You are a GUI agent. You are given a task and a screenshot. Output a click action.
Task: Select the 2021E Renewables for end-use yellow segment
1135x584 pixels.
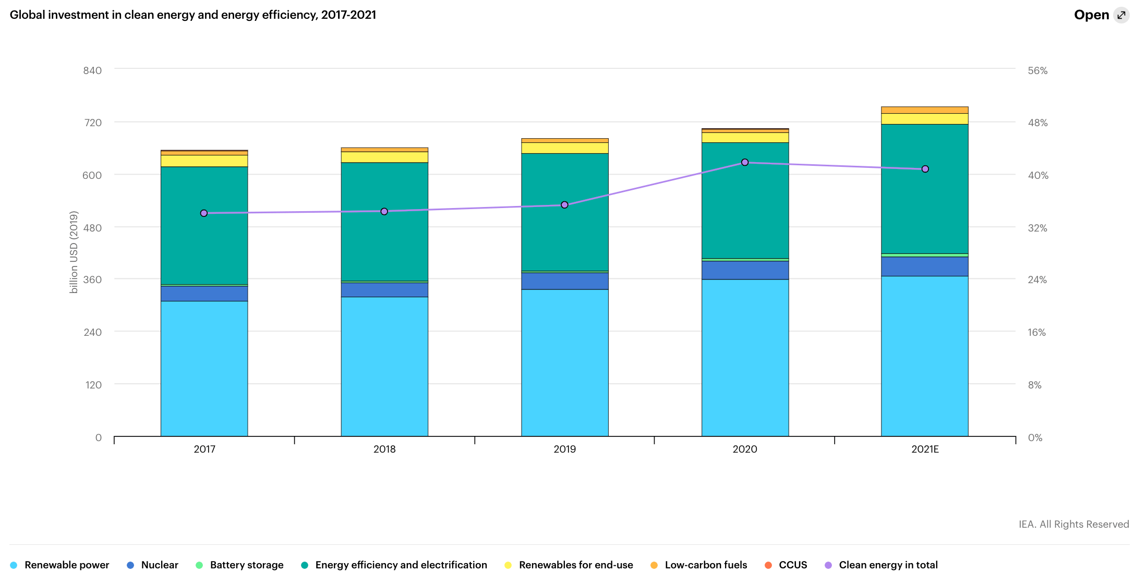point(925,119)
